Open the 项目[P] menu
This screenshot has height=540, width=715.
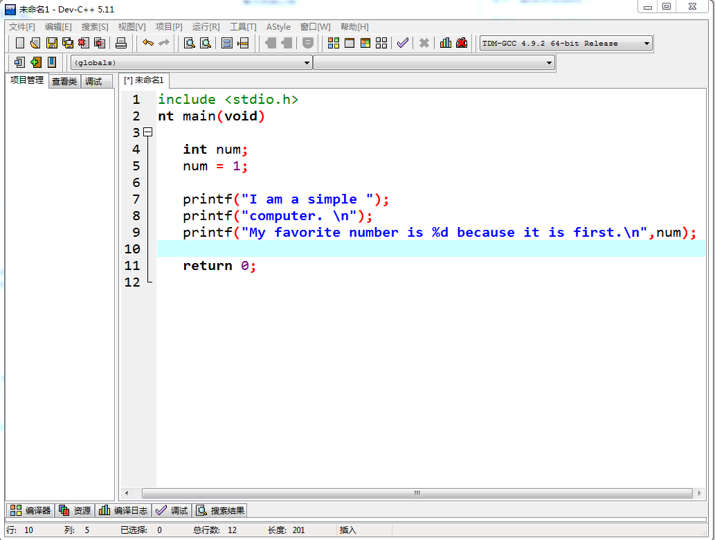(169, 27)
